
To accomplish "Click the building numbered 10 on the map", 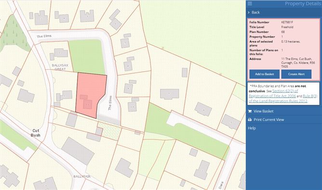I will point(132,107).
